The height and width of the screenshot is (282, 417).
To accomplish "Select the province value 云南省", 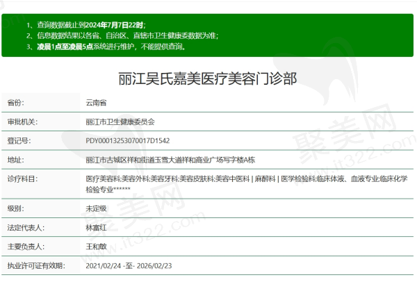I will 96,103.
